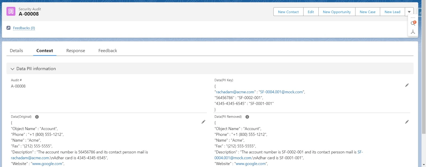Click the four-dot drag handle on floating panel

pyautogui.click(x=413, y=18)
